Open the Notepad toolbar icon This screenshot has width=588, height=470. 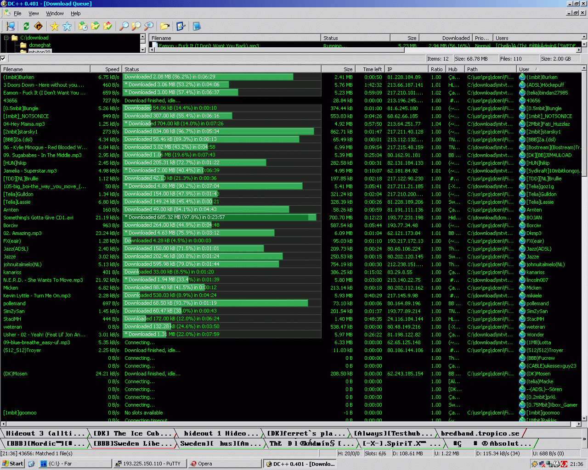coord(197,26)
